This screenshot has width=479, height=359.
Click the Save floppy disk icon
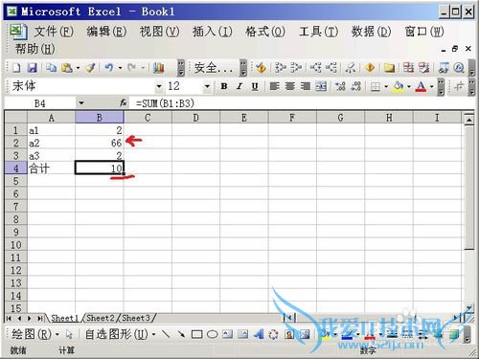[33, 68]
